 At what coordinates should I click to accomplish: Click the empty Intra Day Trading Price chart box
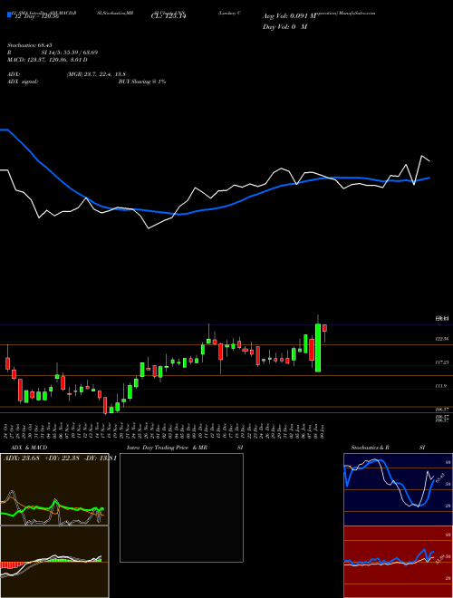click(181, 507)
